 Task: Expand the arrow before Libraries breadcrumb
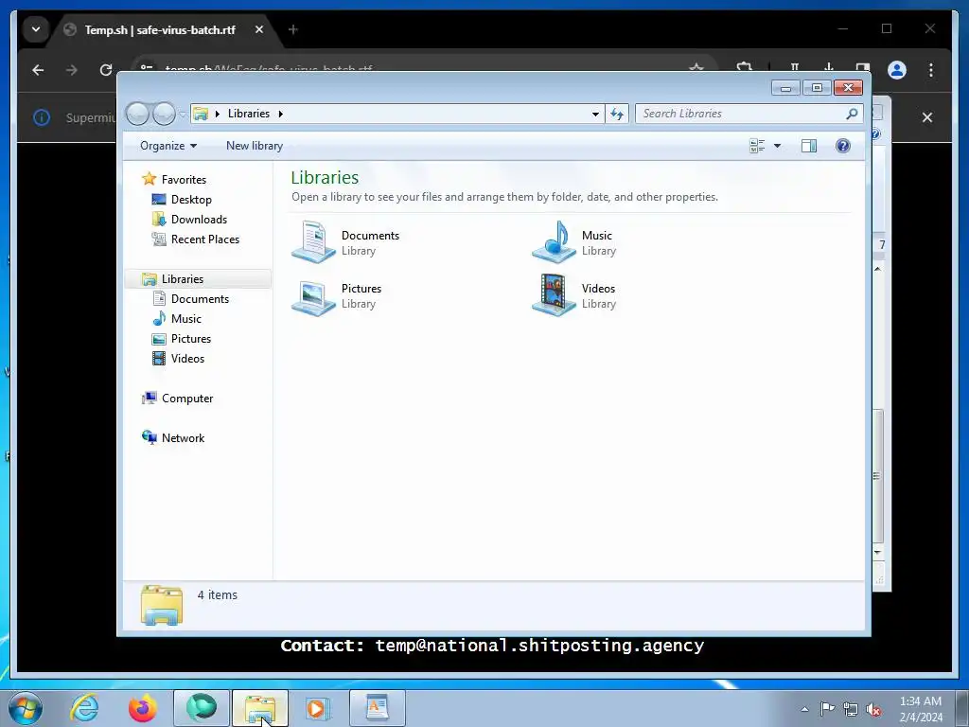[217, 114]
